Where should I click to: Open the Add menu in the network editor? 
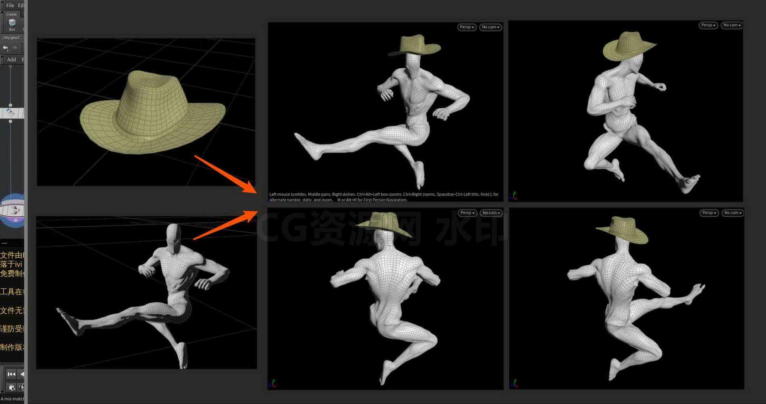point(12,60)
